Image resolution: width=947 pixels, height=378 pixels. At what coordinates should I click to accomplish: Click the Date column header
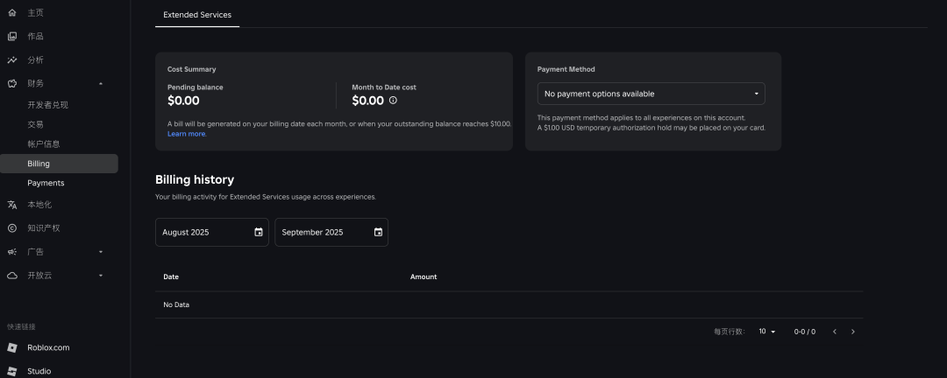click(171, 276)
